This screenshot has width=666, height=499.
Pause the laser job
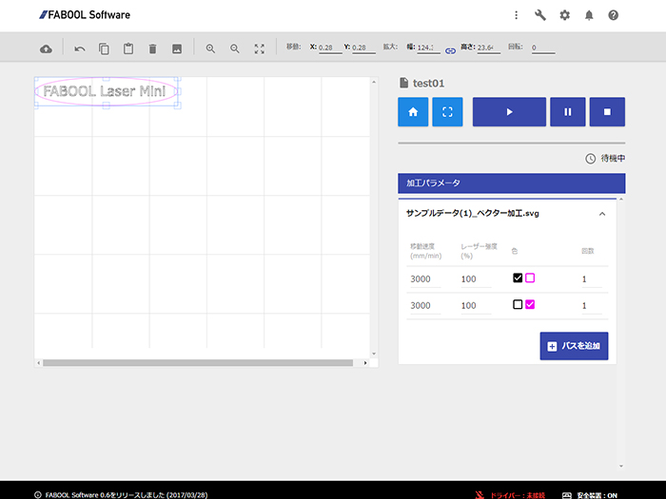click(x=567, y=112)
